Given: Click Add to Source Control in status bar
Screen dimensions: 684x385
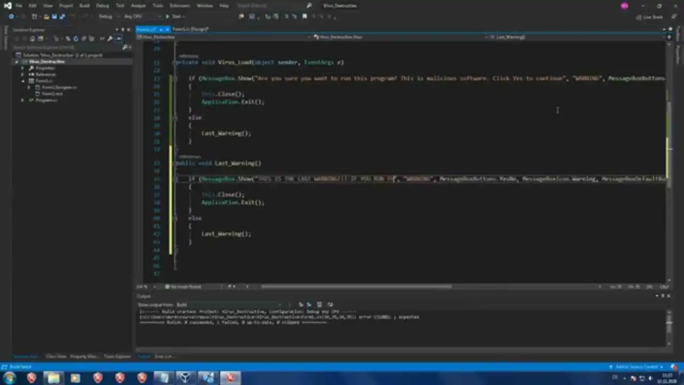Looking at the screenshot, I should [x=637, y=367].
